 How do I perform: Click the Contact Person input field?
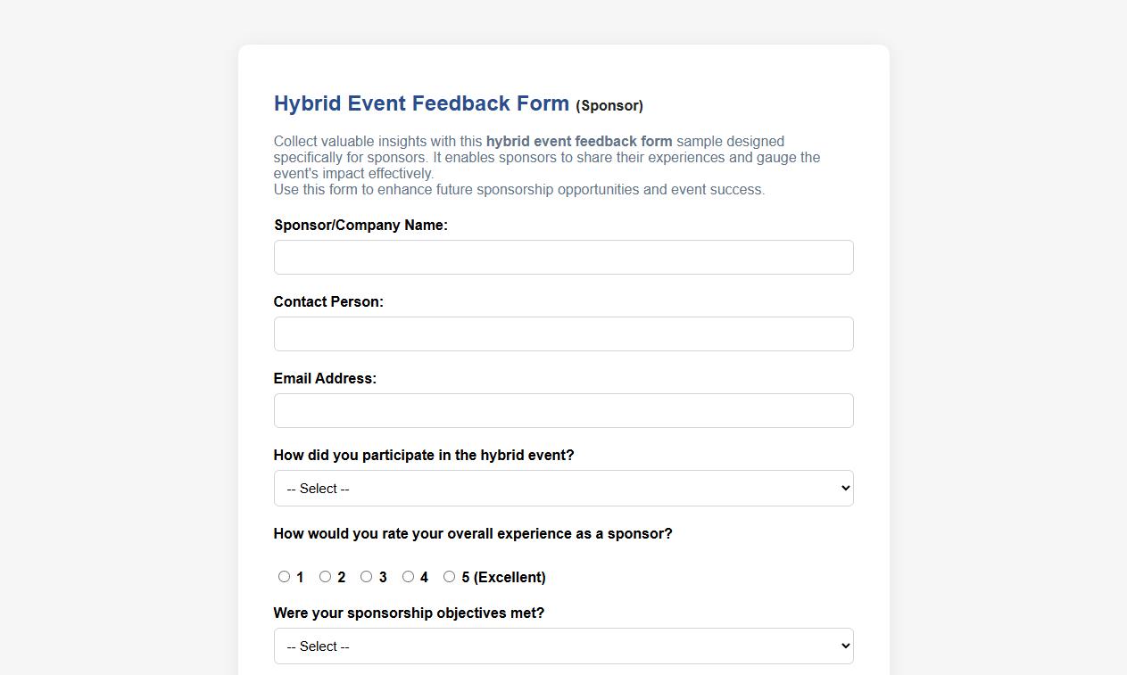(563, 333)
